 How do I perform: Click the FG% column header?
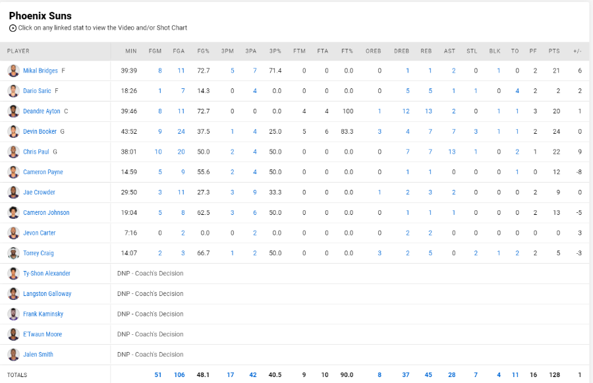click(203, 51)
